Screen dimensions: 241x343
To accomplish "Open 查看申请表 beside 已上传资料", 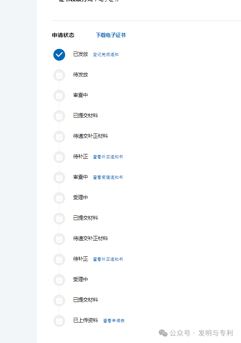I will click(x=114, y=321).
